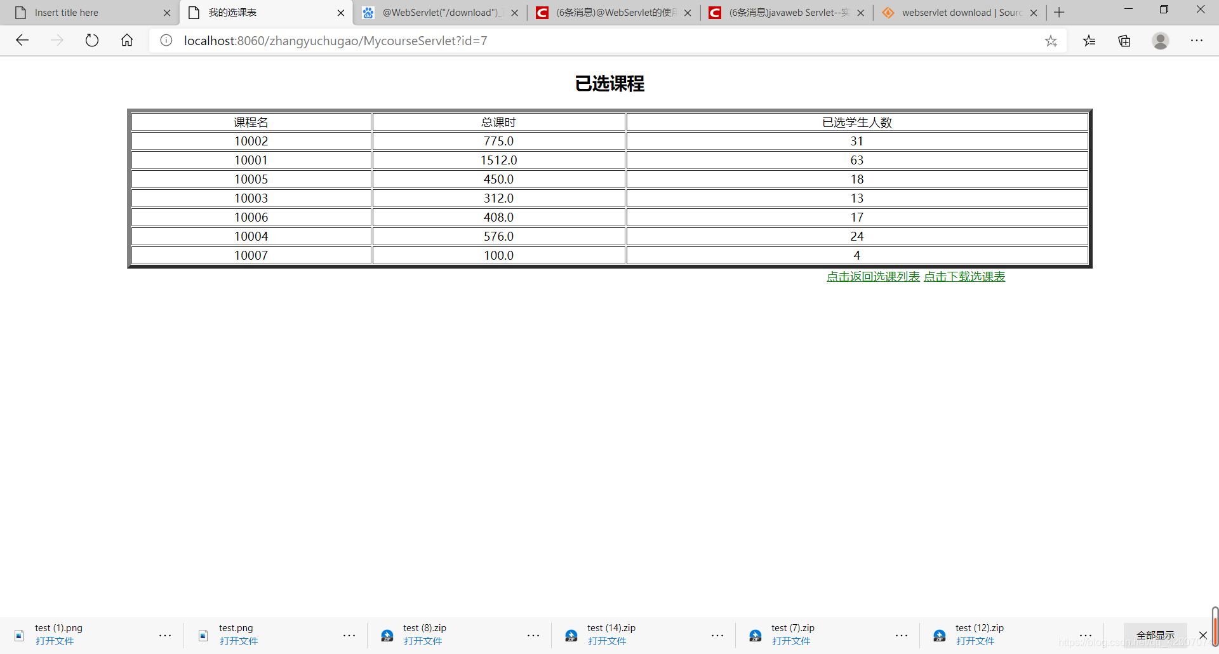Click the 已选课程 page heading
The width and height of the screenshot is (1219, 654).
click(x=609, y=83)
